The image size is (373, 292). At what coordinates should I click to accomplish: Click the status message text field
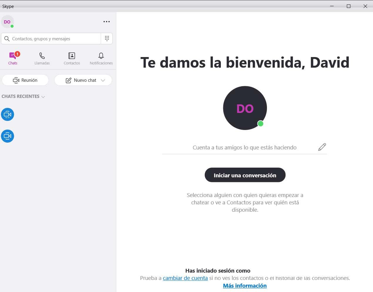tap(244, 147)
